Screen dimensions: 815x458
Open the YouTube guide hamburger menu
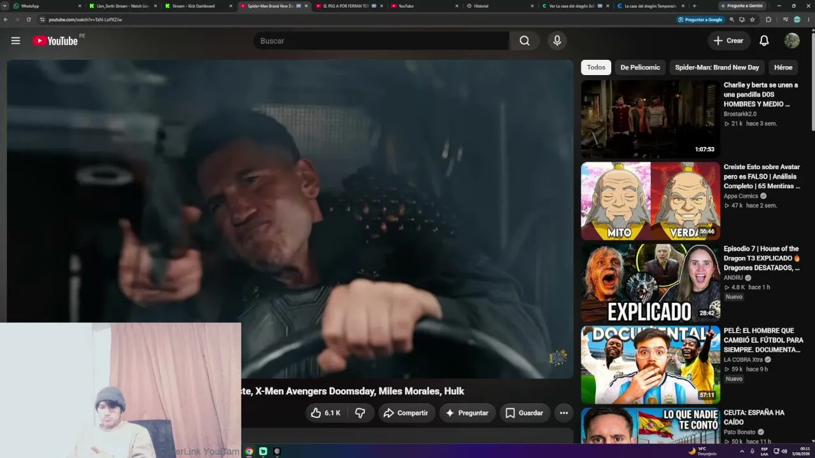tap(16, 41)
